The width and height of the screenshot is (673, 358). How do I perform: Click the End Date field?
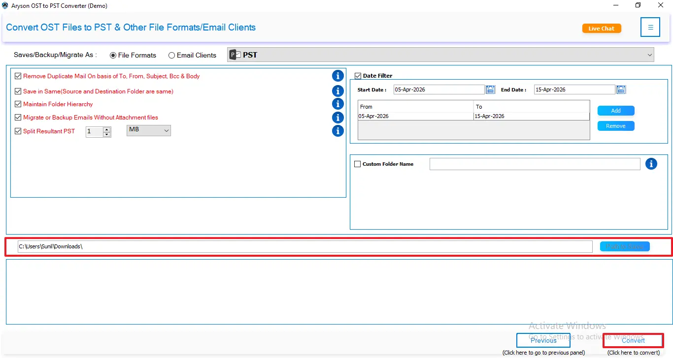[x=574, y=89]
